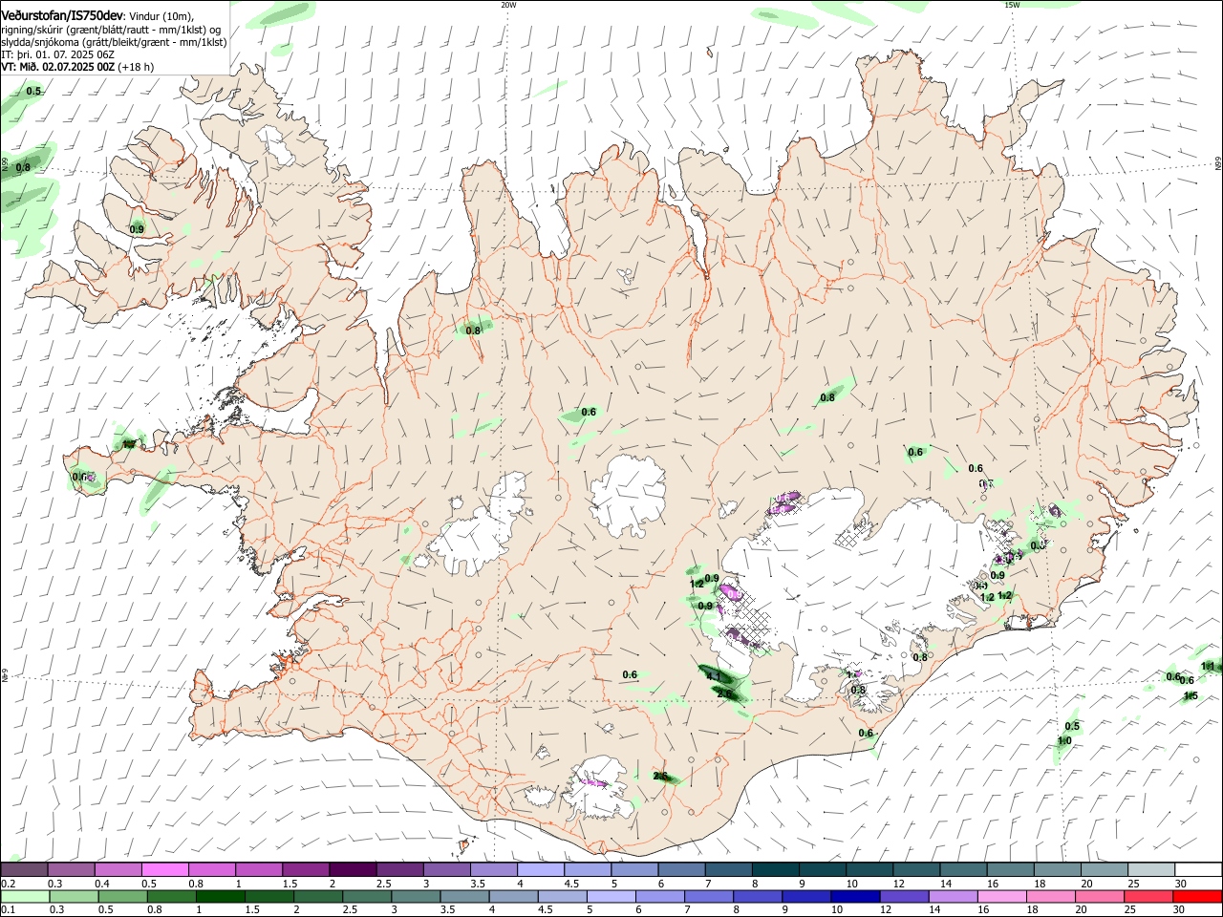Image resolution: width=1223 pixels, height=917 pixels.
Task: Click the '1.0' precipitation value over the sea
Action: tap(1064, 741)
